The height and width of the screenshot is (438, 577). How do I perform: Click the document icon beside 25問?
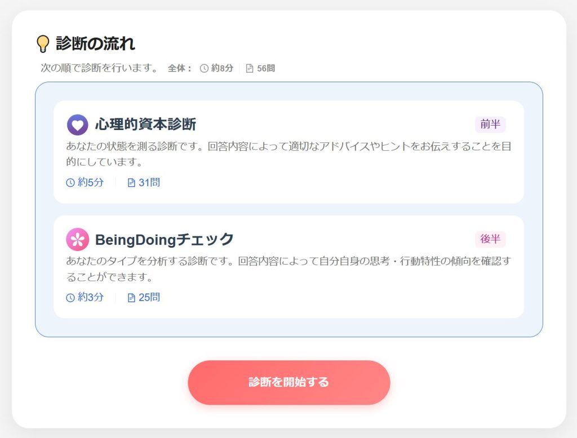click(x=131, y=297)
